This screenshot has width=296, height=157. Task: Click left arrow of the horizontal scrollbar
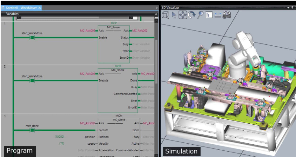[x=19, y=18]
